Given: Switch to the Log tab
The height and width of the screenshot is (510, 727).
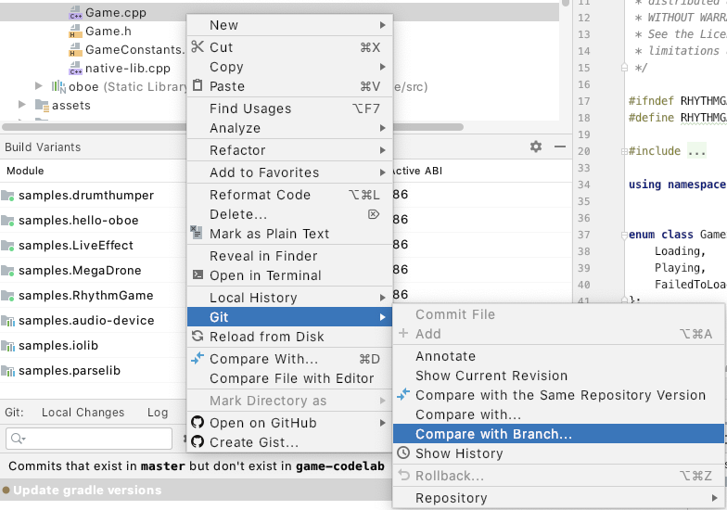Looking at the screenshot, I should pyautogui.click(x=158, y=413).
